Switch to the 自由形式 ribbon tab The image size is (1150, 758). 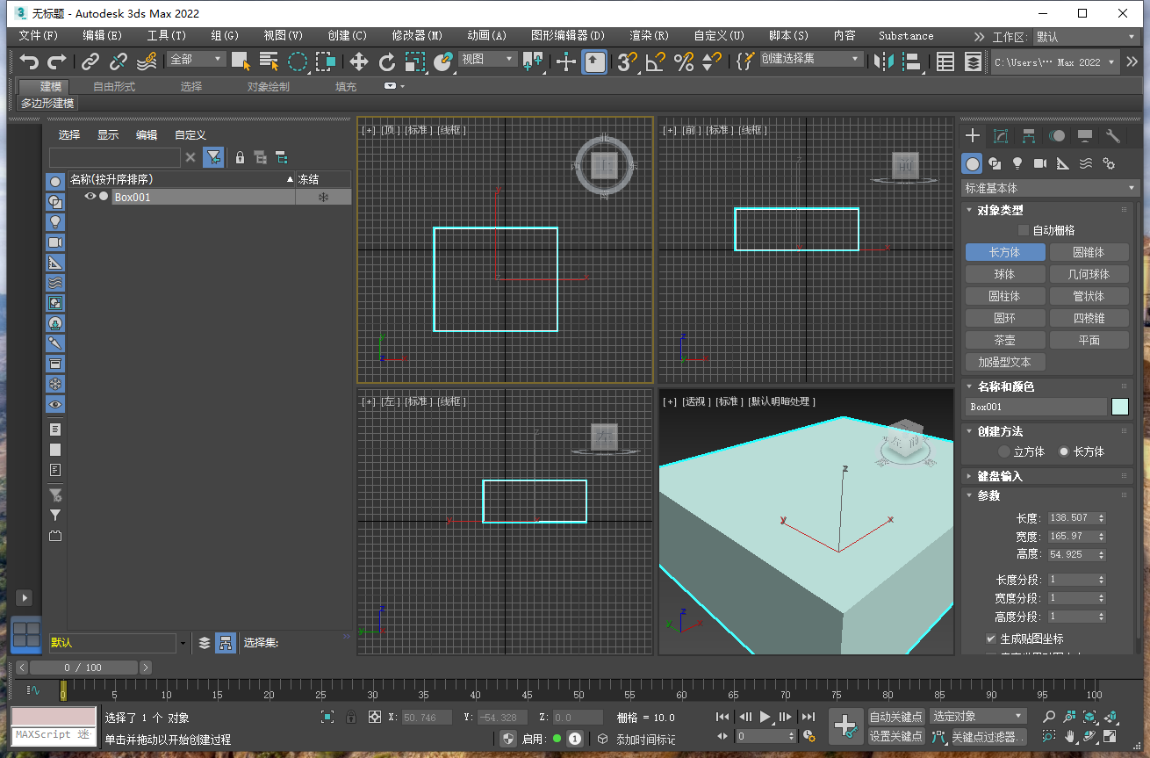[x=114, y=86]
